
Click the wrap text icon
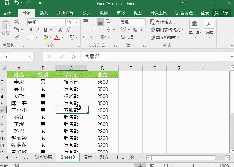point(108,22)
